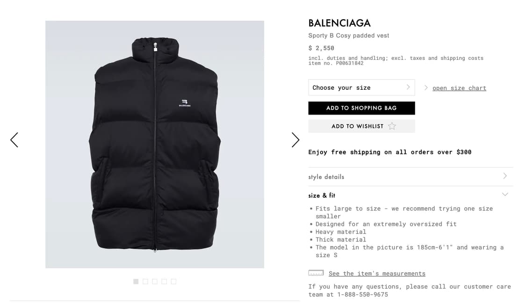Collapse the size & fit section
526x304 pixels.
(x=411, y=195)
